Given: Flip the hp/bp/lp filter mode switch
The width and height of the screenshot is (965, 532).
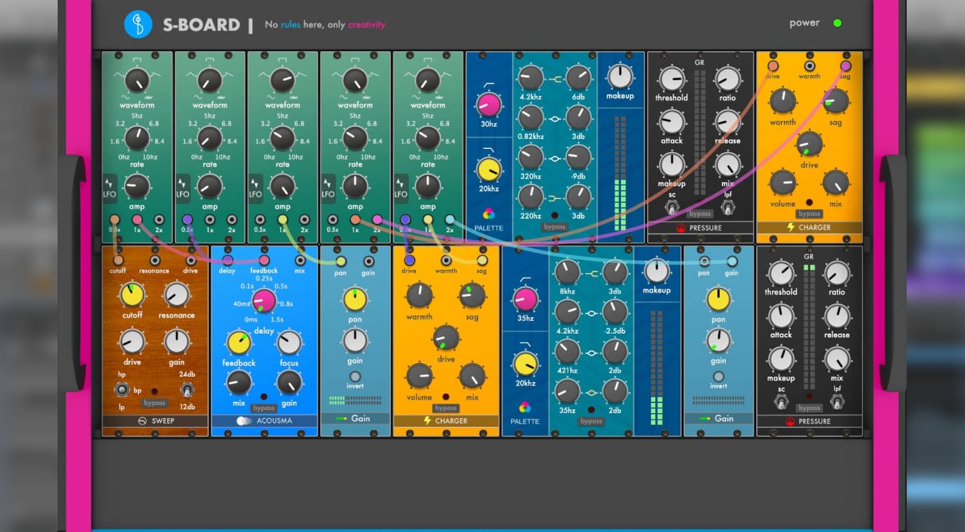Looking at the screenshot, I should (122, 391).
